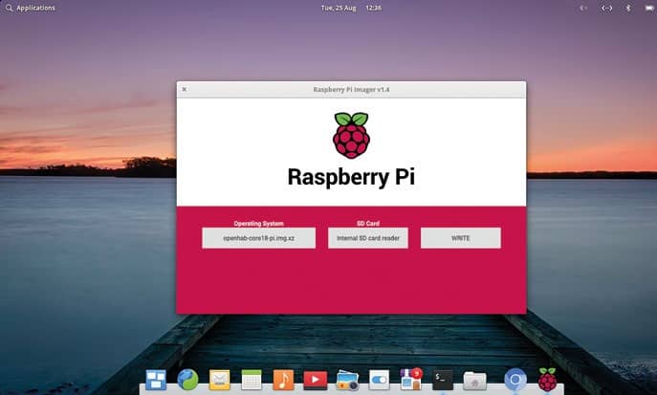Open the Calendar dock icon

pyautogui.click(x=252, y=380)
